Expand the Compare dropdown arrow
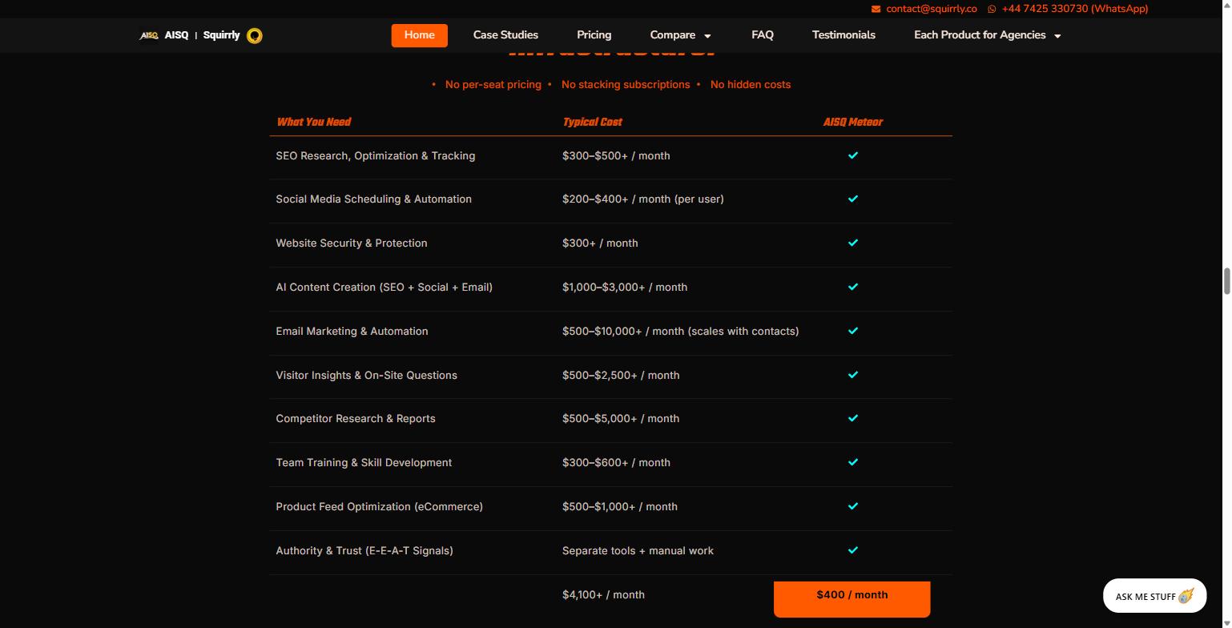The image size is (1232, 628). [x=707, y=36]
